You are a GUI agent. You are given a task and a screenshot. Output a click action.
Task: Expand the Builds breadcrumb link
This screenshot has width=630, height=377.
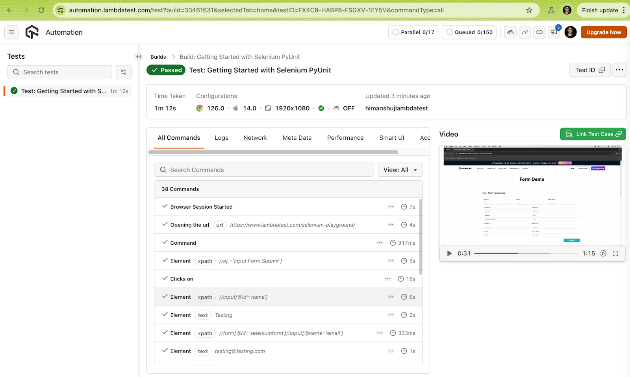[158, 57]
